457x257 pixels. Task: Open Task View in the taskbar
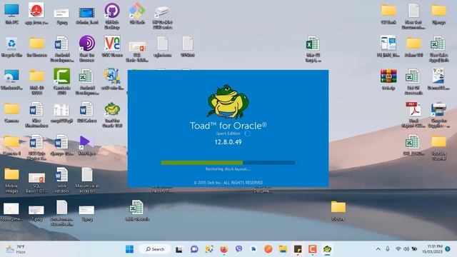click(x=179, y=249)
